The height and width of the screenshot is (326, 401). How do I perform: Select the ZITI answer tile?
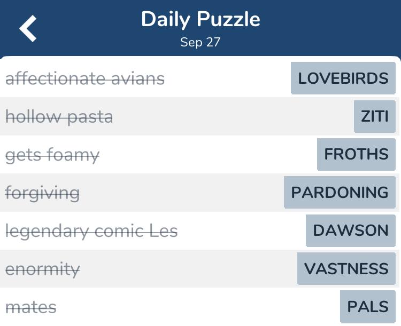point(374,116)
